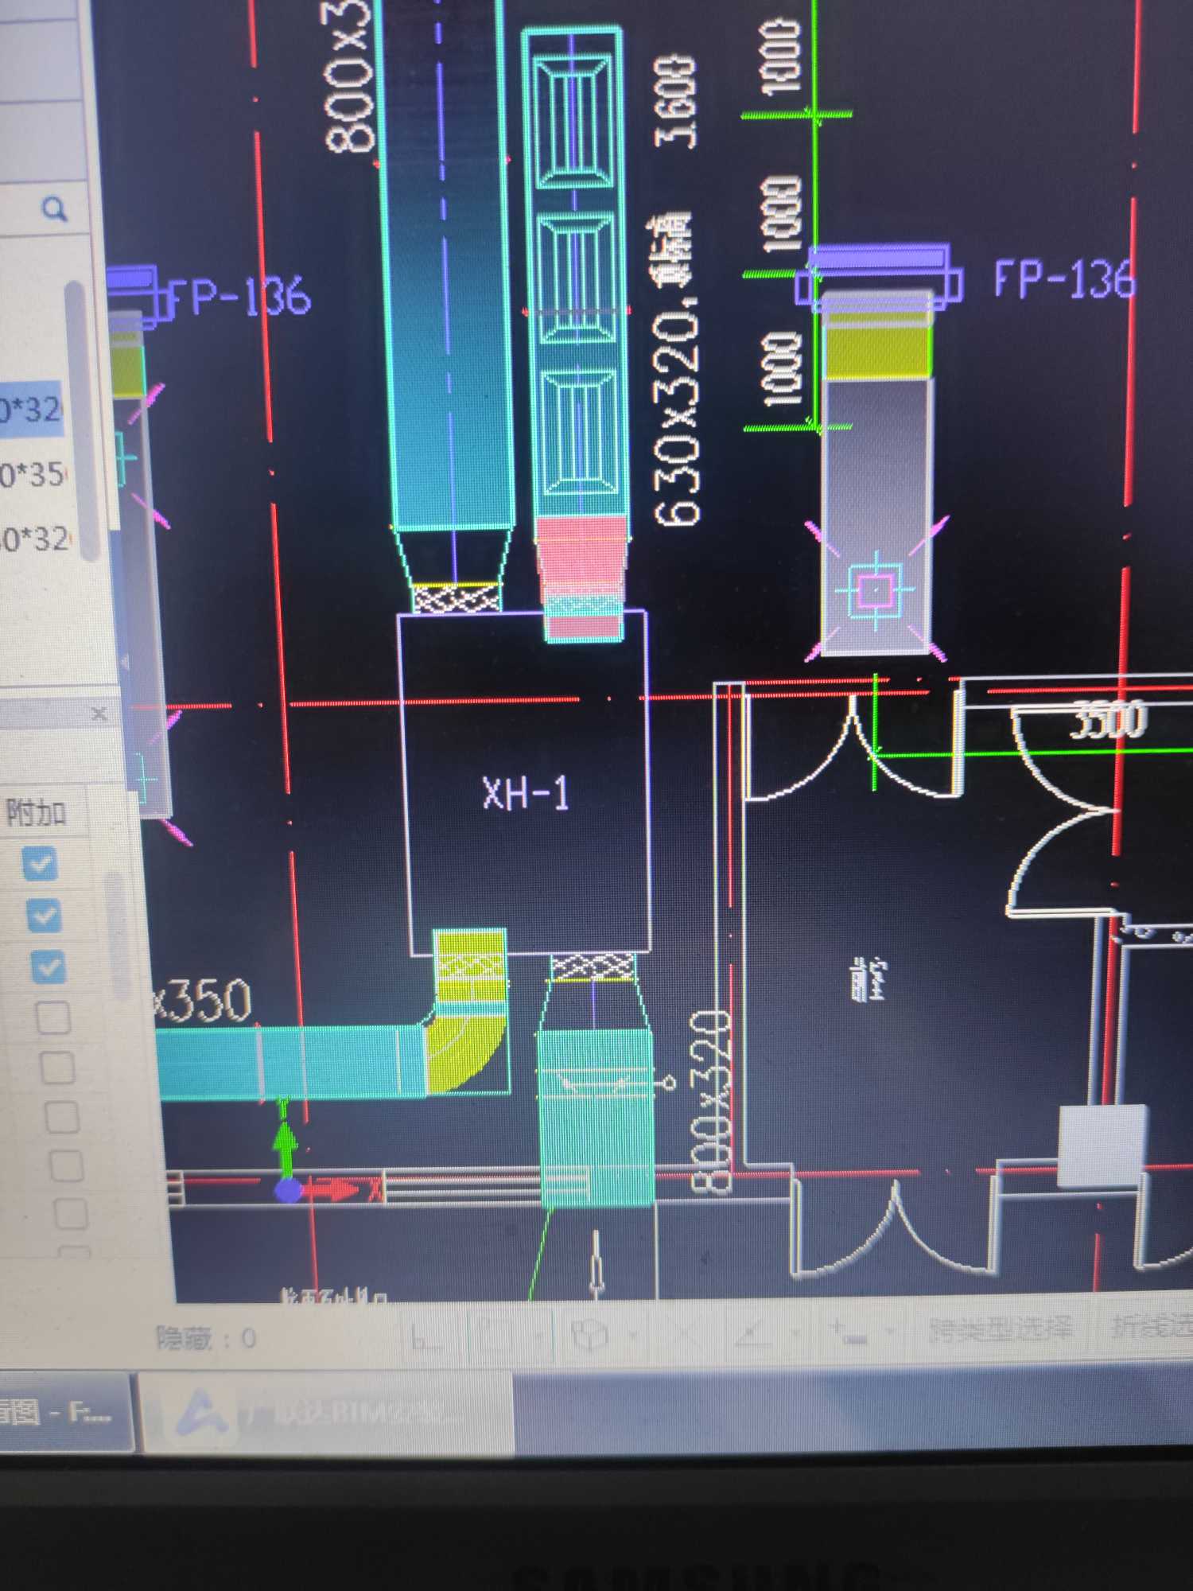Click the 附加 column header
The width and height of the screenshot is (1193, 1591).
(x=37, y=813)
